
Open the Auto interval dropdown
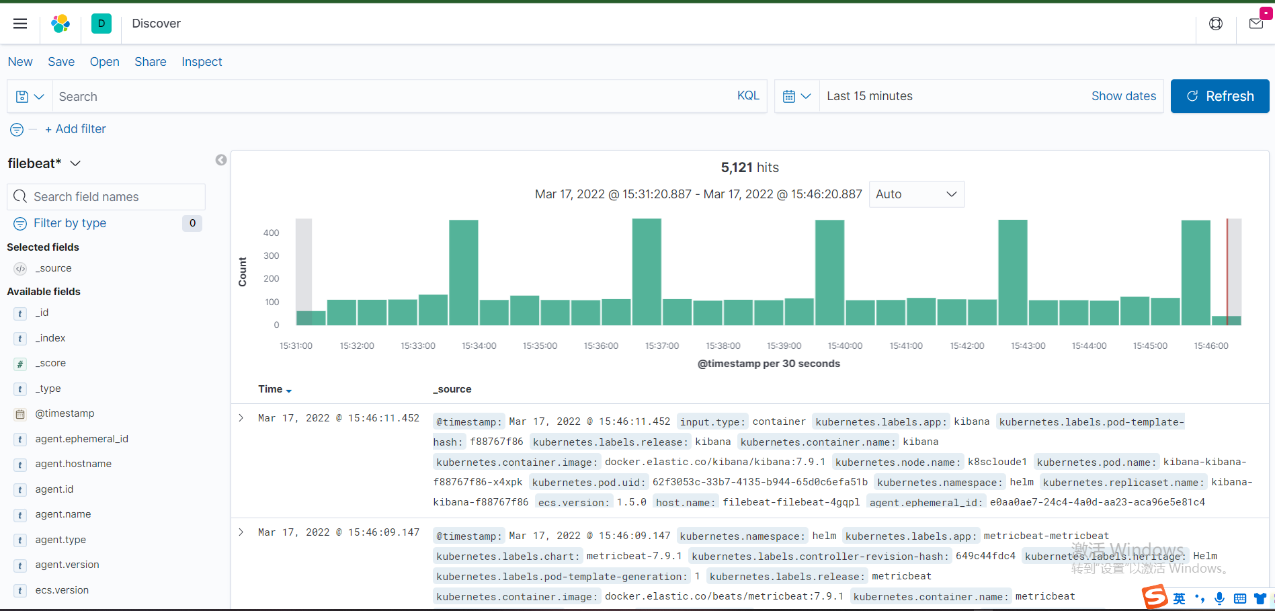click(917, 194)
